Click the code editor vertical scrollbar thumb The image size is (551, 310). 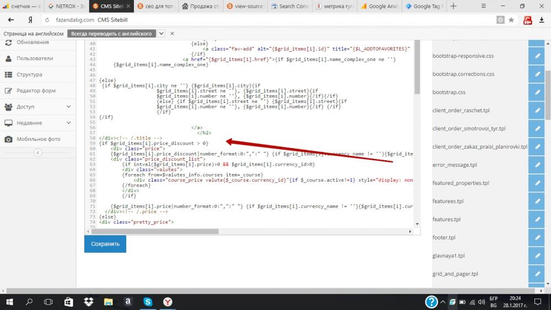[x=417, y=67]
